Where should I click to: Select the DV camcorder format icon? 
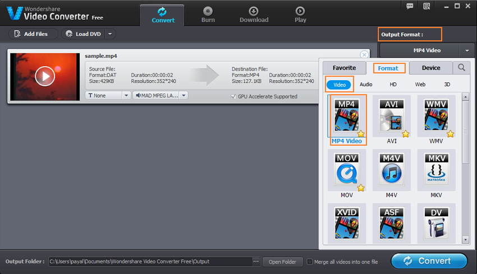pos(436,224)
